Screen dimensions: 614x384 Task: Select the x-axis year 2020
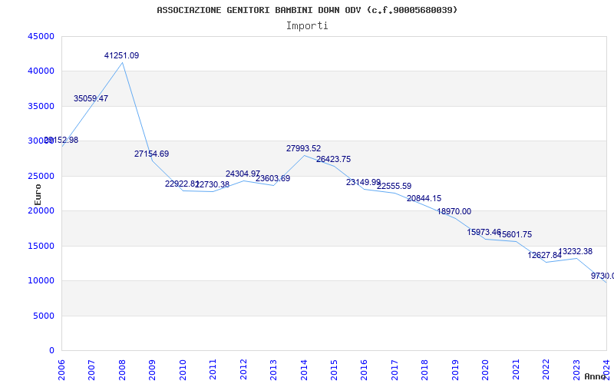(486, 370)
